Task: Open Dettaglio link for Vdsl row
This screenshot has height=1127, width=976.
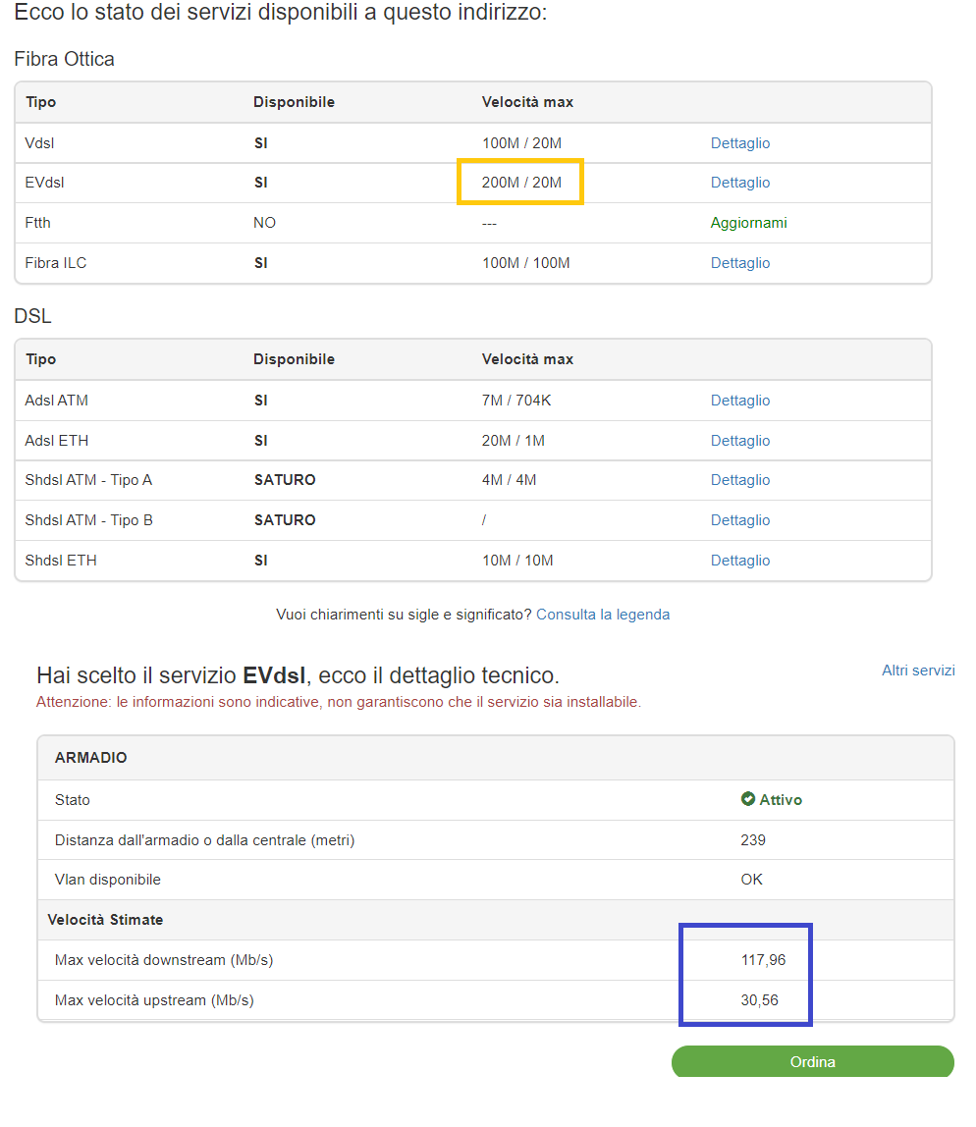Action: [x=739, y=143]
